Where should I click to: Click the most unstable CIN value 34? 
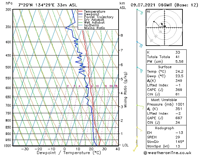click(x=178, y=122)
